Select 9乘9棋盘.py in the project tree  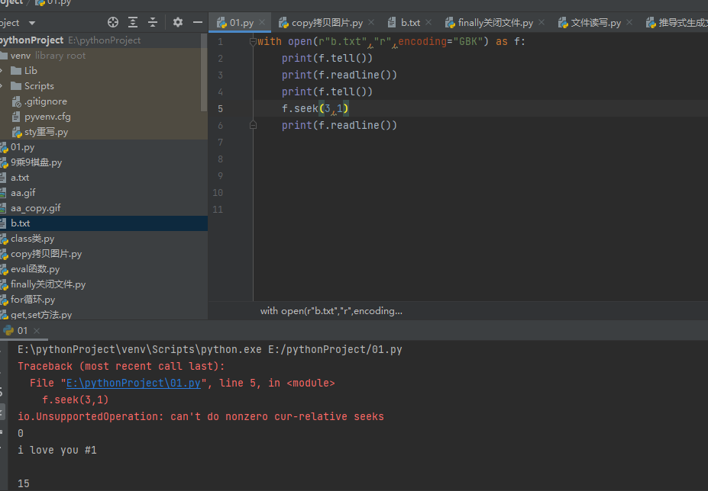click(x=104, y=162)
